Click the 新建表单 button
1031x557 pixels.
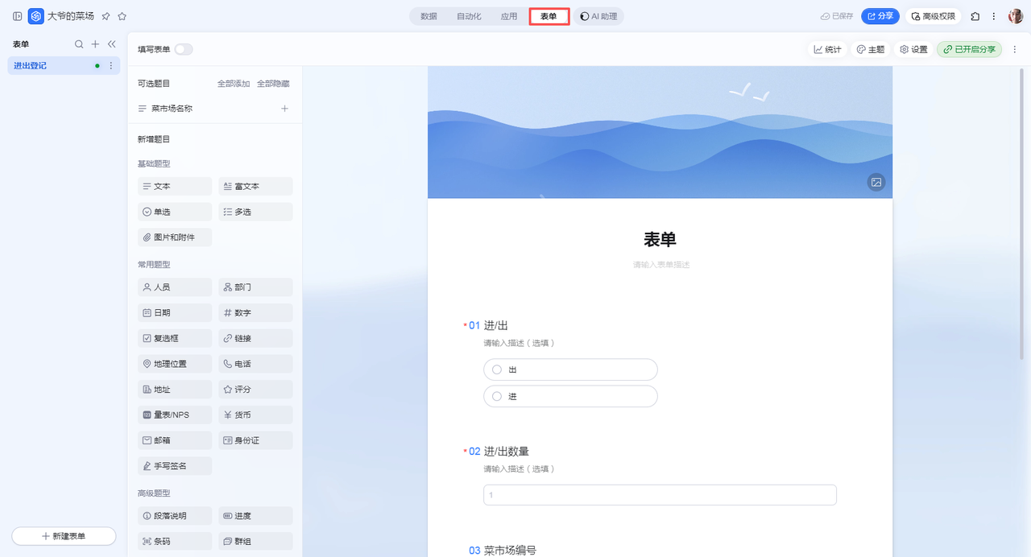point(64,536)
